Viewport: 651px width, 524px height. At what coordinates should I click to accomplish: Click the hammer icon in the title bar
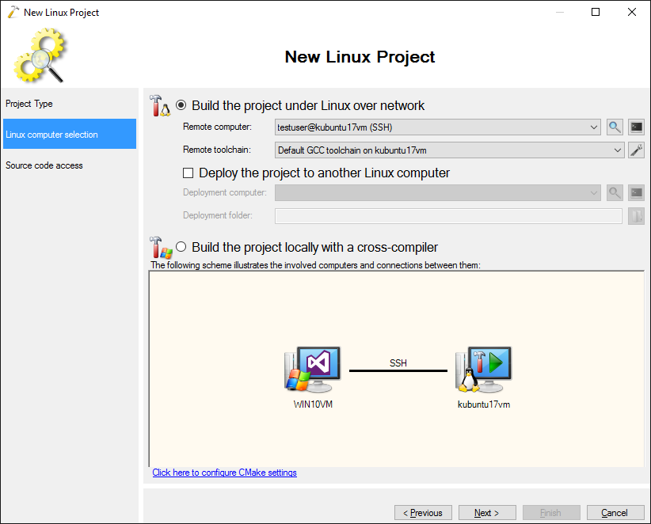[x=13, y=12]
